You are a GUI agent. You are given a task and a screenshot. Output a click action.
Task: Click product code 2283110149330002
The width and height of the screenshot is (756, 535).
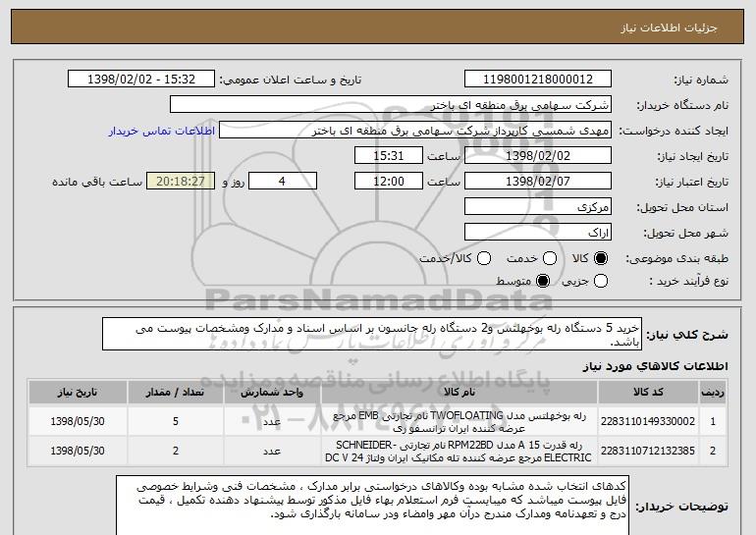coord(648,421)
